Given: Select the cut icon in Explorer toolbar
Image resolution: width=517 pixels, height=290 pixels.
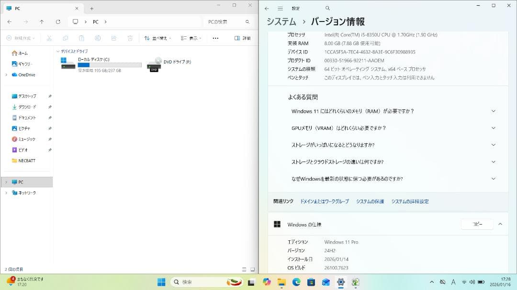Looking at the screenshot, I should [x=49, y=38].
